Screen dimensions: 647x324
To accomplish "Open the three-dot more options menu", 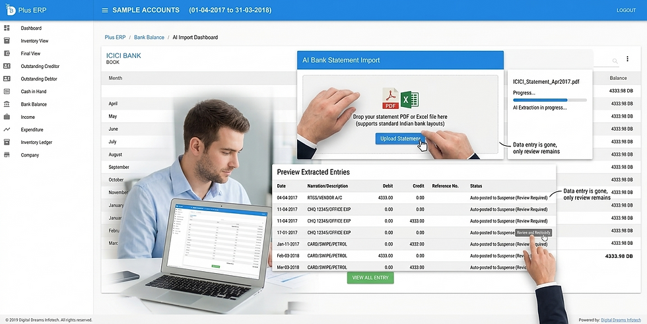I will click(628, 59).
